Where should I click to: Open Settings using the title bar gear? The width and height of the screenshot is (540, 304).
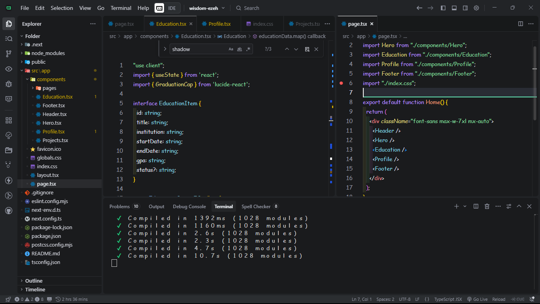[x=476, y=8]
